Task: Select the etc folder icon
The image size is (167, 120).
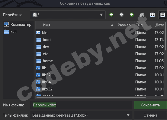Action: click(x=39, y=54)
